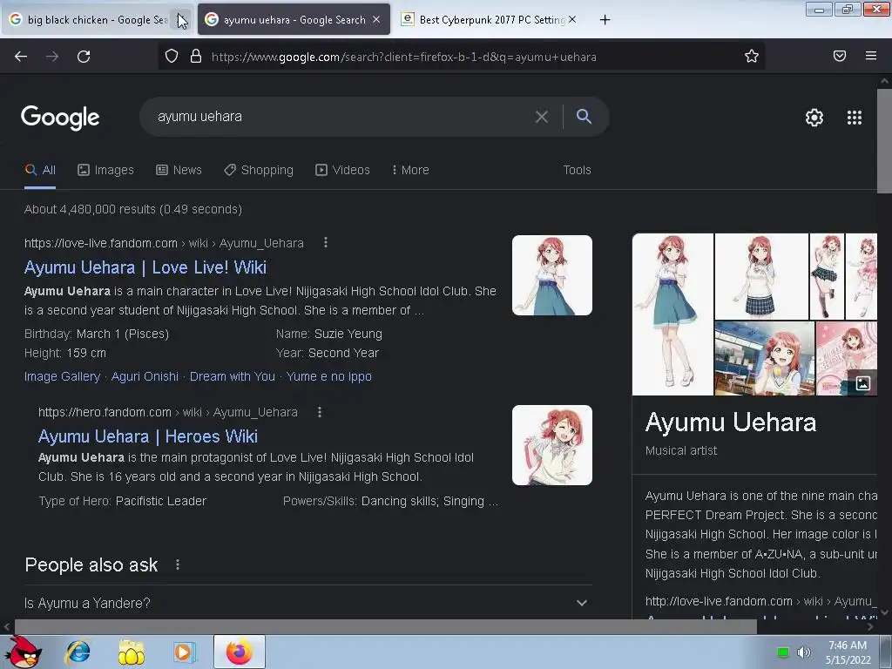Open the Tools options

[x=577, y=170]
